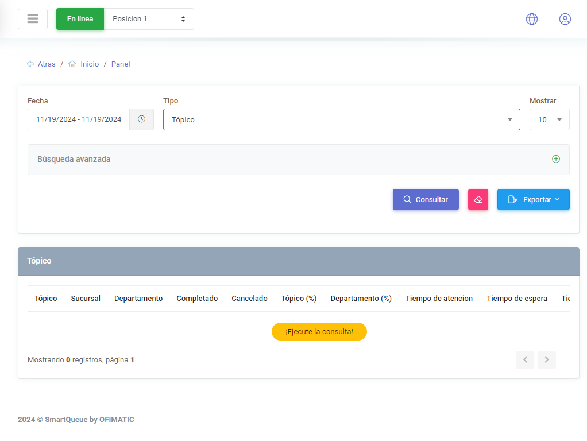Open the Posicion 1 dropdown

(149, 19)
